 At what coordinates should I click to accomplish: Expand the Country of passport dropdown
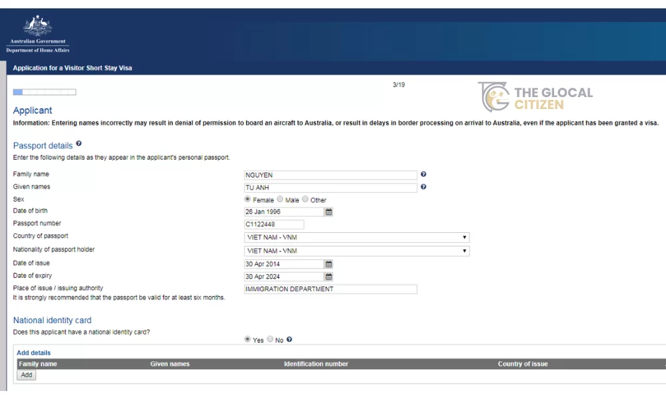tap(357, 237)
